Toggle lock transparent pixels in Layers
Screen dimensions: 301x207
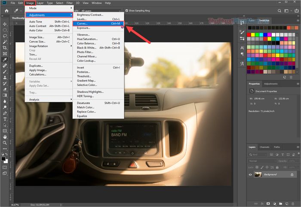[x=257, y=167]
